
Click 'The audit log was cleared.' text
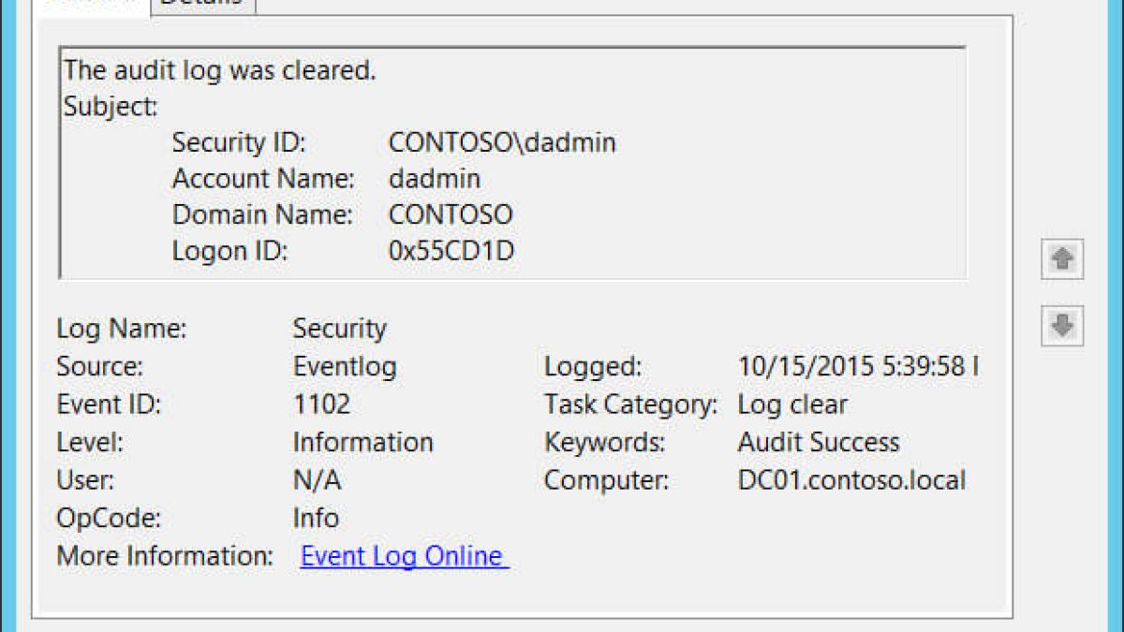click(x=220, y=70)
